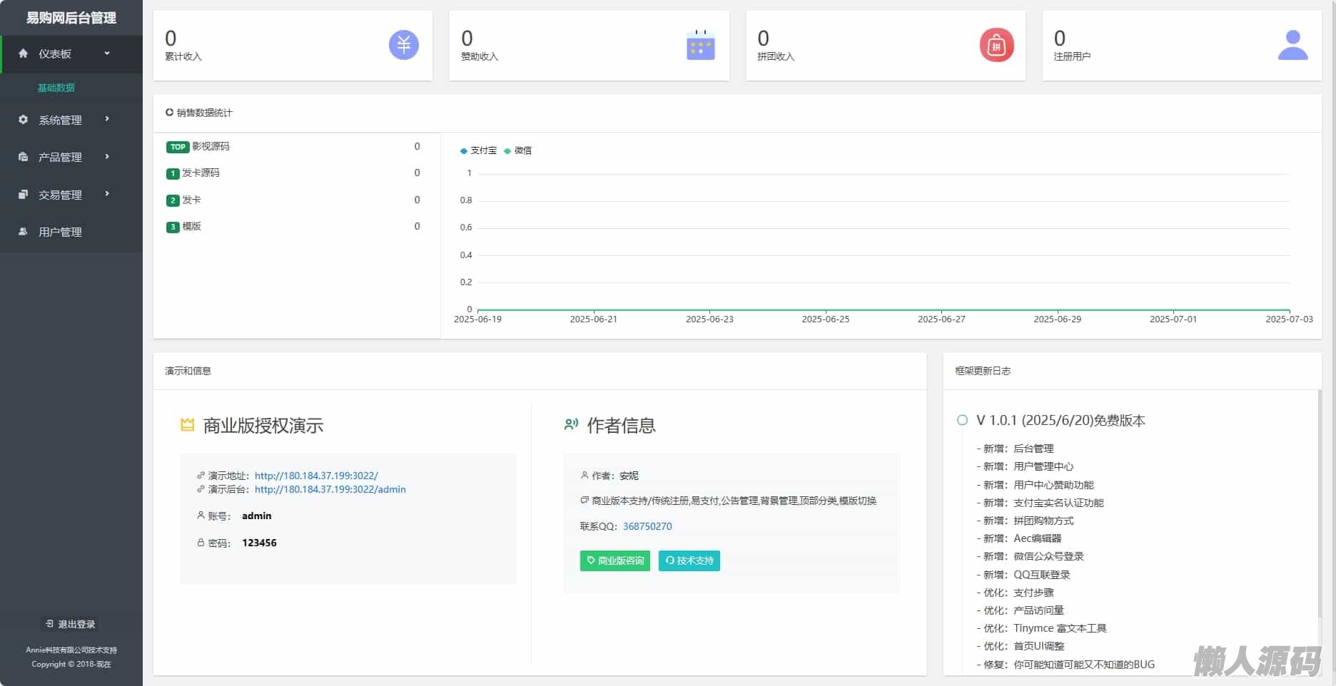The width and height of the screenshot is (1336, 686).
Task: Click the gear icon beside 系统管理
Action: [x=23, y=120]
